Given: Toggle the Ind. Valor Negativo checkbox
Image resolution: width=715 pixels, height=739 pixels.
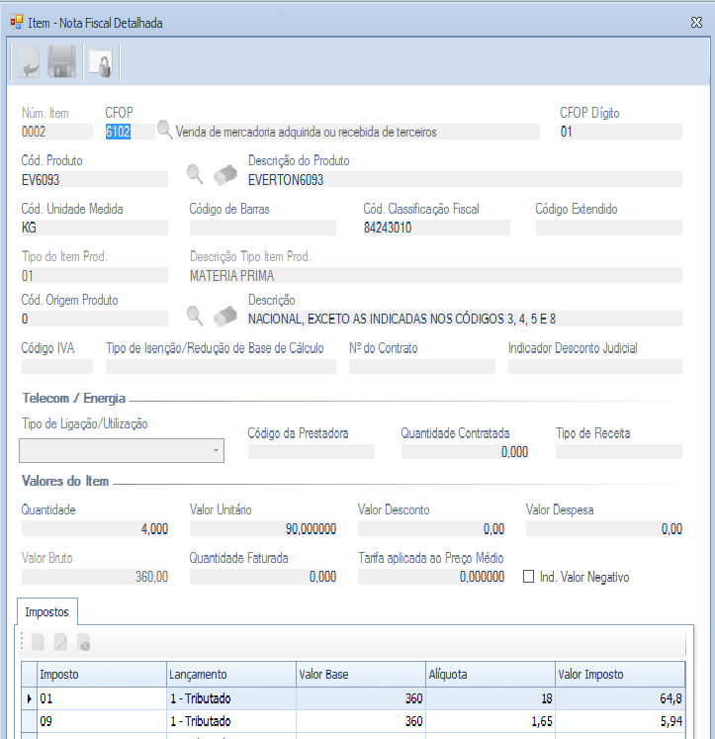Looking at the screenshot, I should click(x=528, y=577).
